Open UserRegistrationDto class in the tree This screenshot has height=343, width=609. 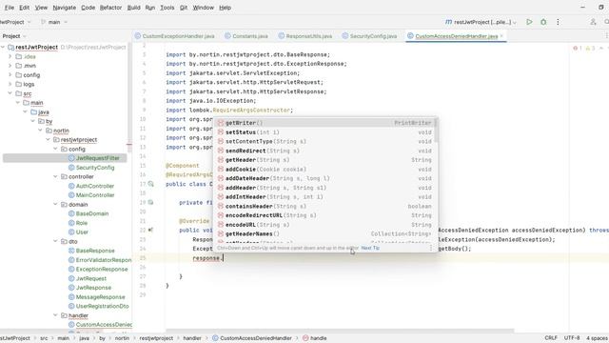[x=99, y=306]
